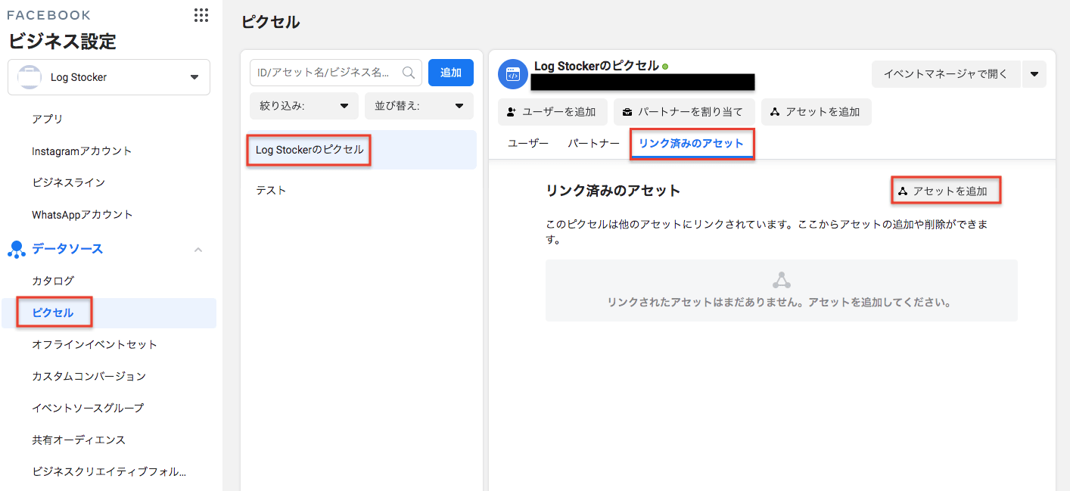Viewport: 1070px width, 491px height.
Task: Click the ユーザーを追加 button
Action: click(552, 112)
